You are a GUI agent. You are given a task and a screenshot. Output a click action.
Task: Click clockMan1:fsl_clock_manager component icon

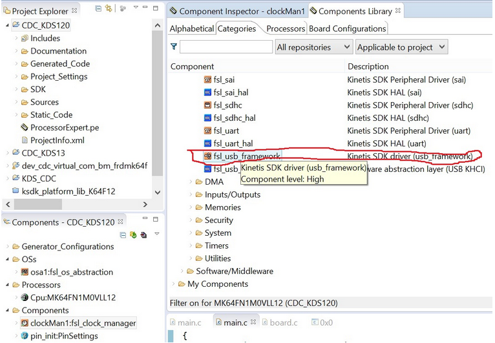coord(25,323)
